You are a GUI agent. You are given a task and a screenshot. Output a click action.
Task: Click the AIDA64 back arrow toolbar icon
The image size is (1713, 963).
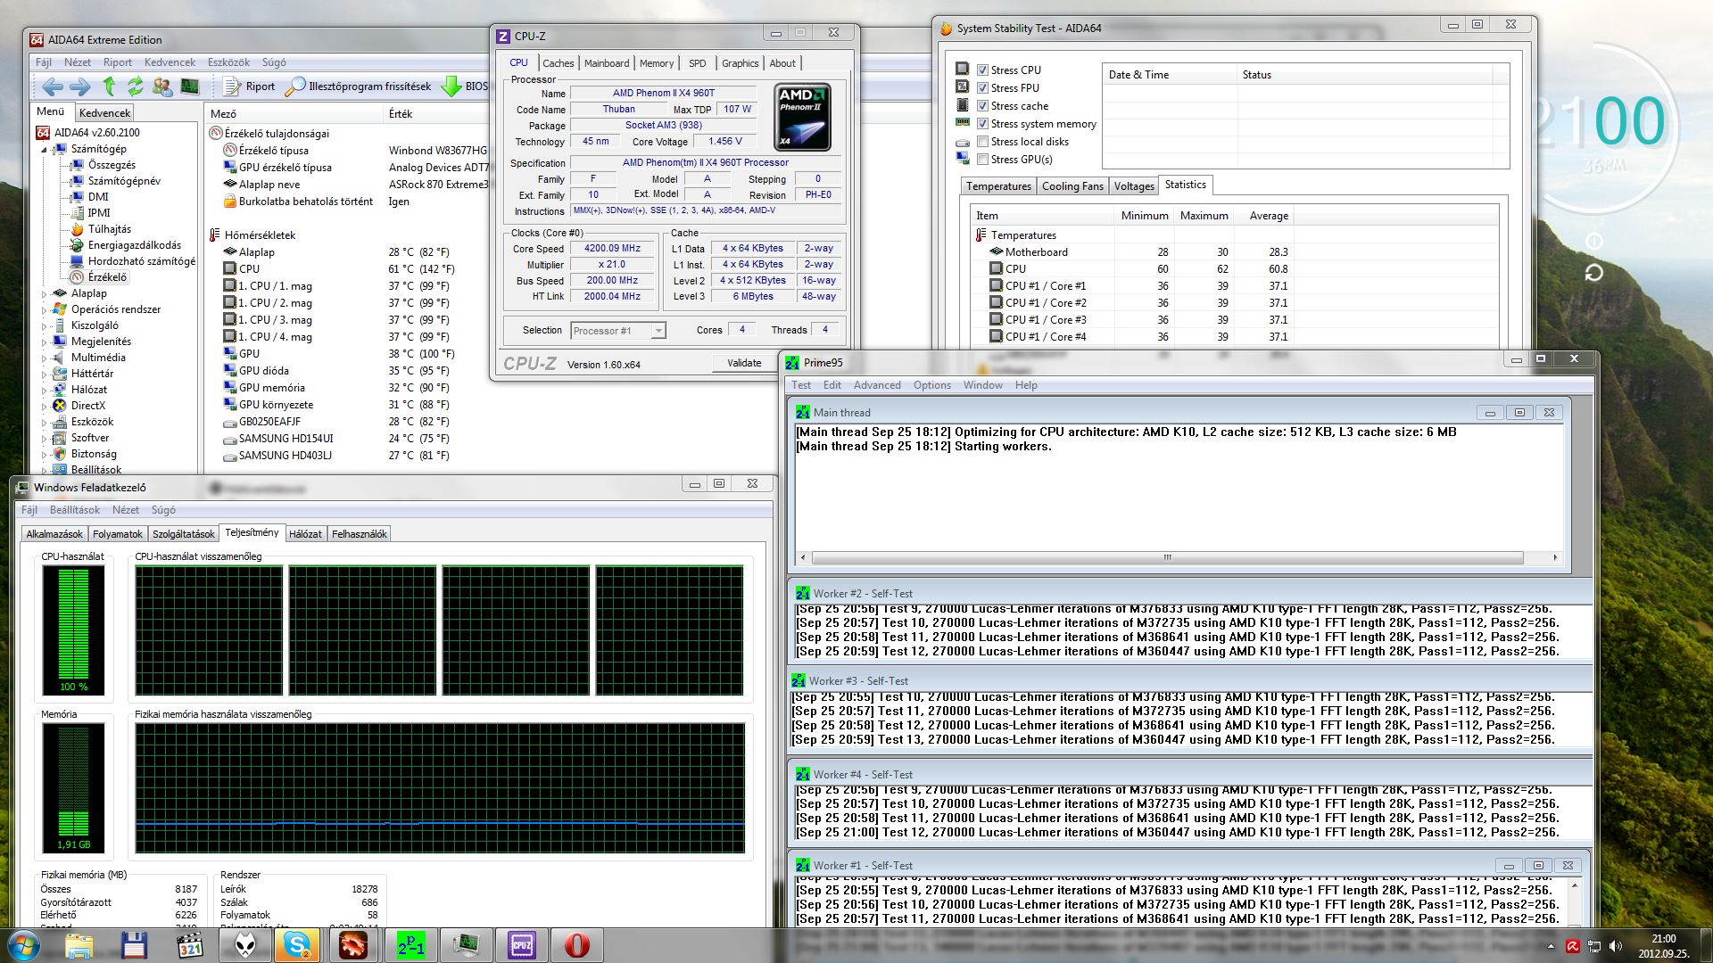point(53,86)
